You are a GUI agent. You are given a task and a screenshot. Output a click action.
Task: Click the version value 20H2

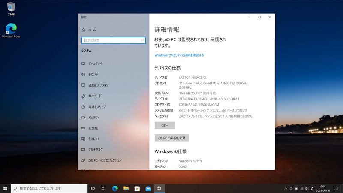183,166
